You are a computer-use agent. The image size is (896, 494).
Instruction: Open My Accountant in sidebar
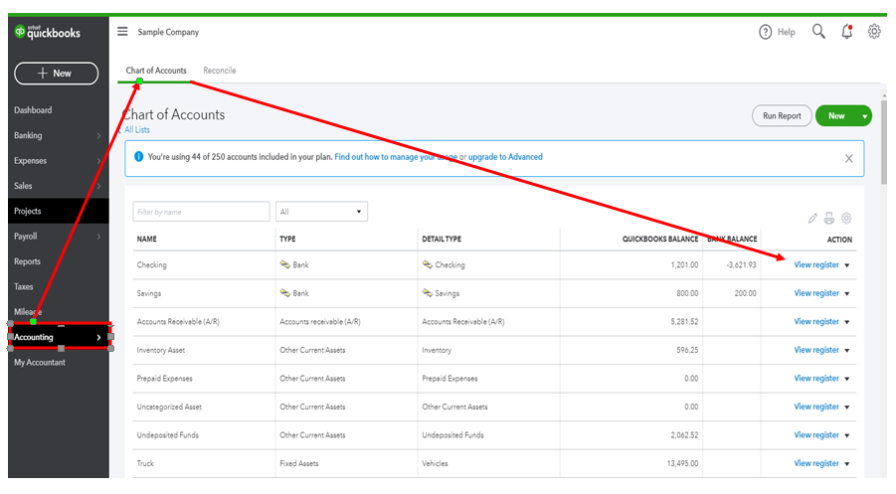pos(40,362)
